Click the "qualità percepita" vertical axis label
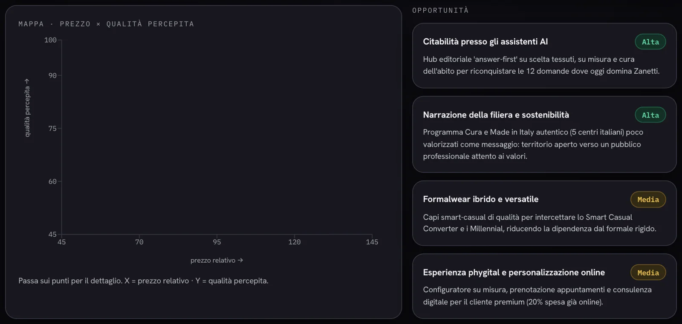 tap(27, 108)
